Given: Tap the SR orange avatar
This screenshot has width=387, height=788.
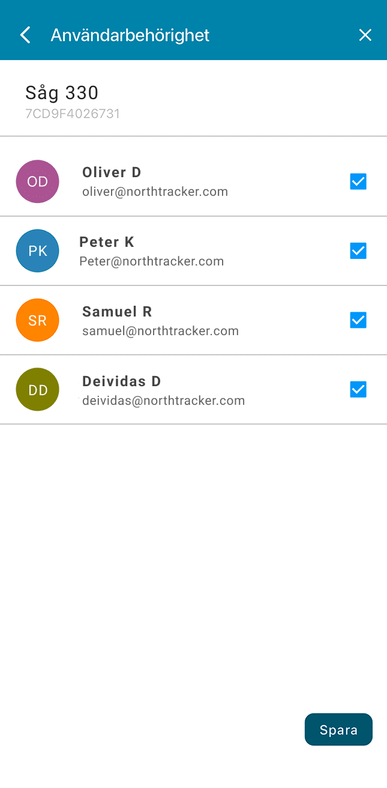Looking at the screenshot, I should coord(37,320).
